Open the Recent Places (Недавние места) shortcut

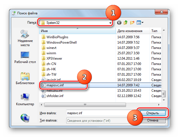pyautogui.click(x=25, y=38)
